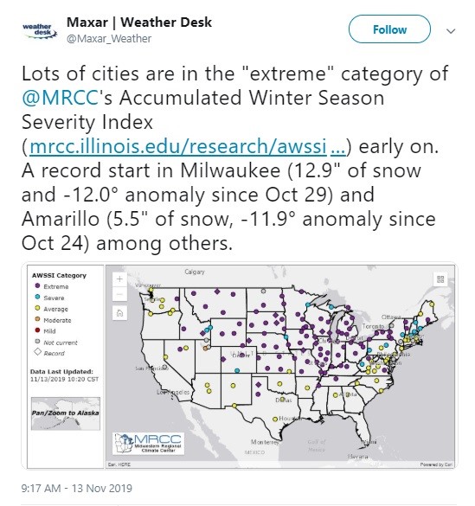Click the red Mild legend marker
This screenshot has width=475, height=506.
tap(37, 330)
